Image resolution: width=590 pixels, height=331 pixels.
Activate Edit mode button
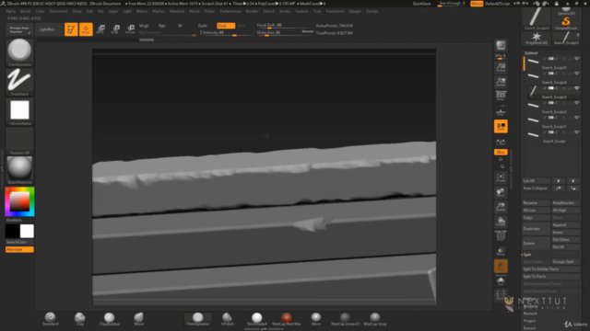click(x=71, y=29)
